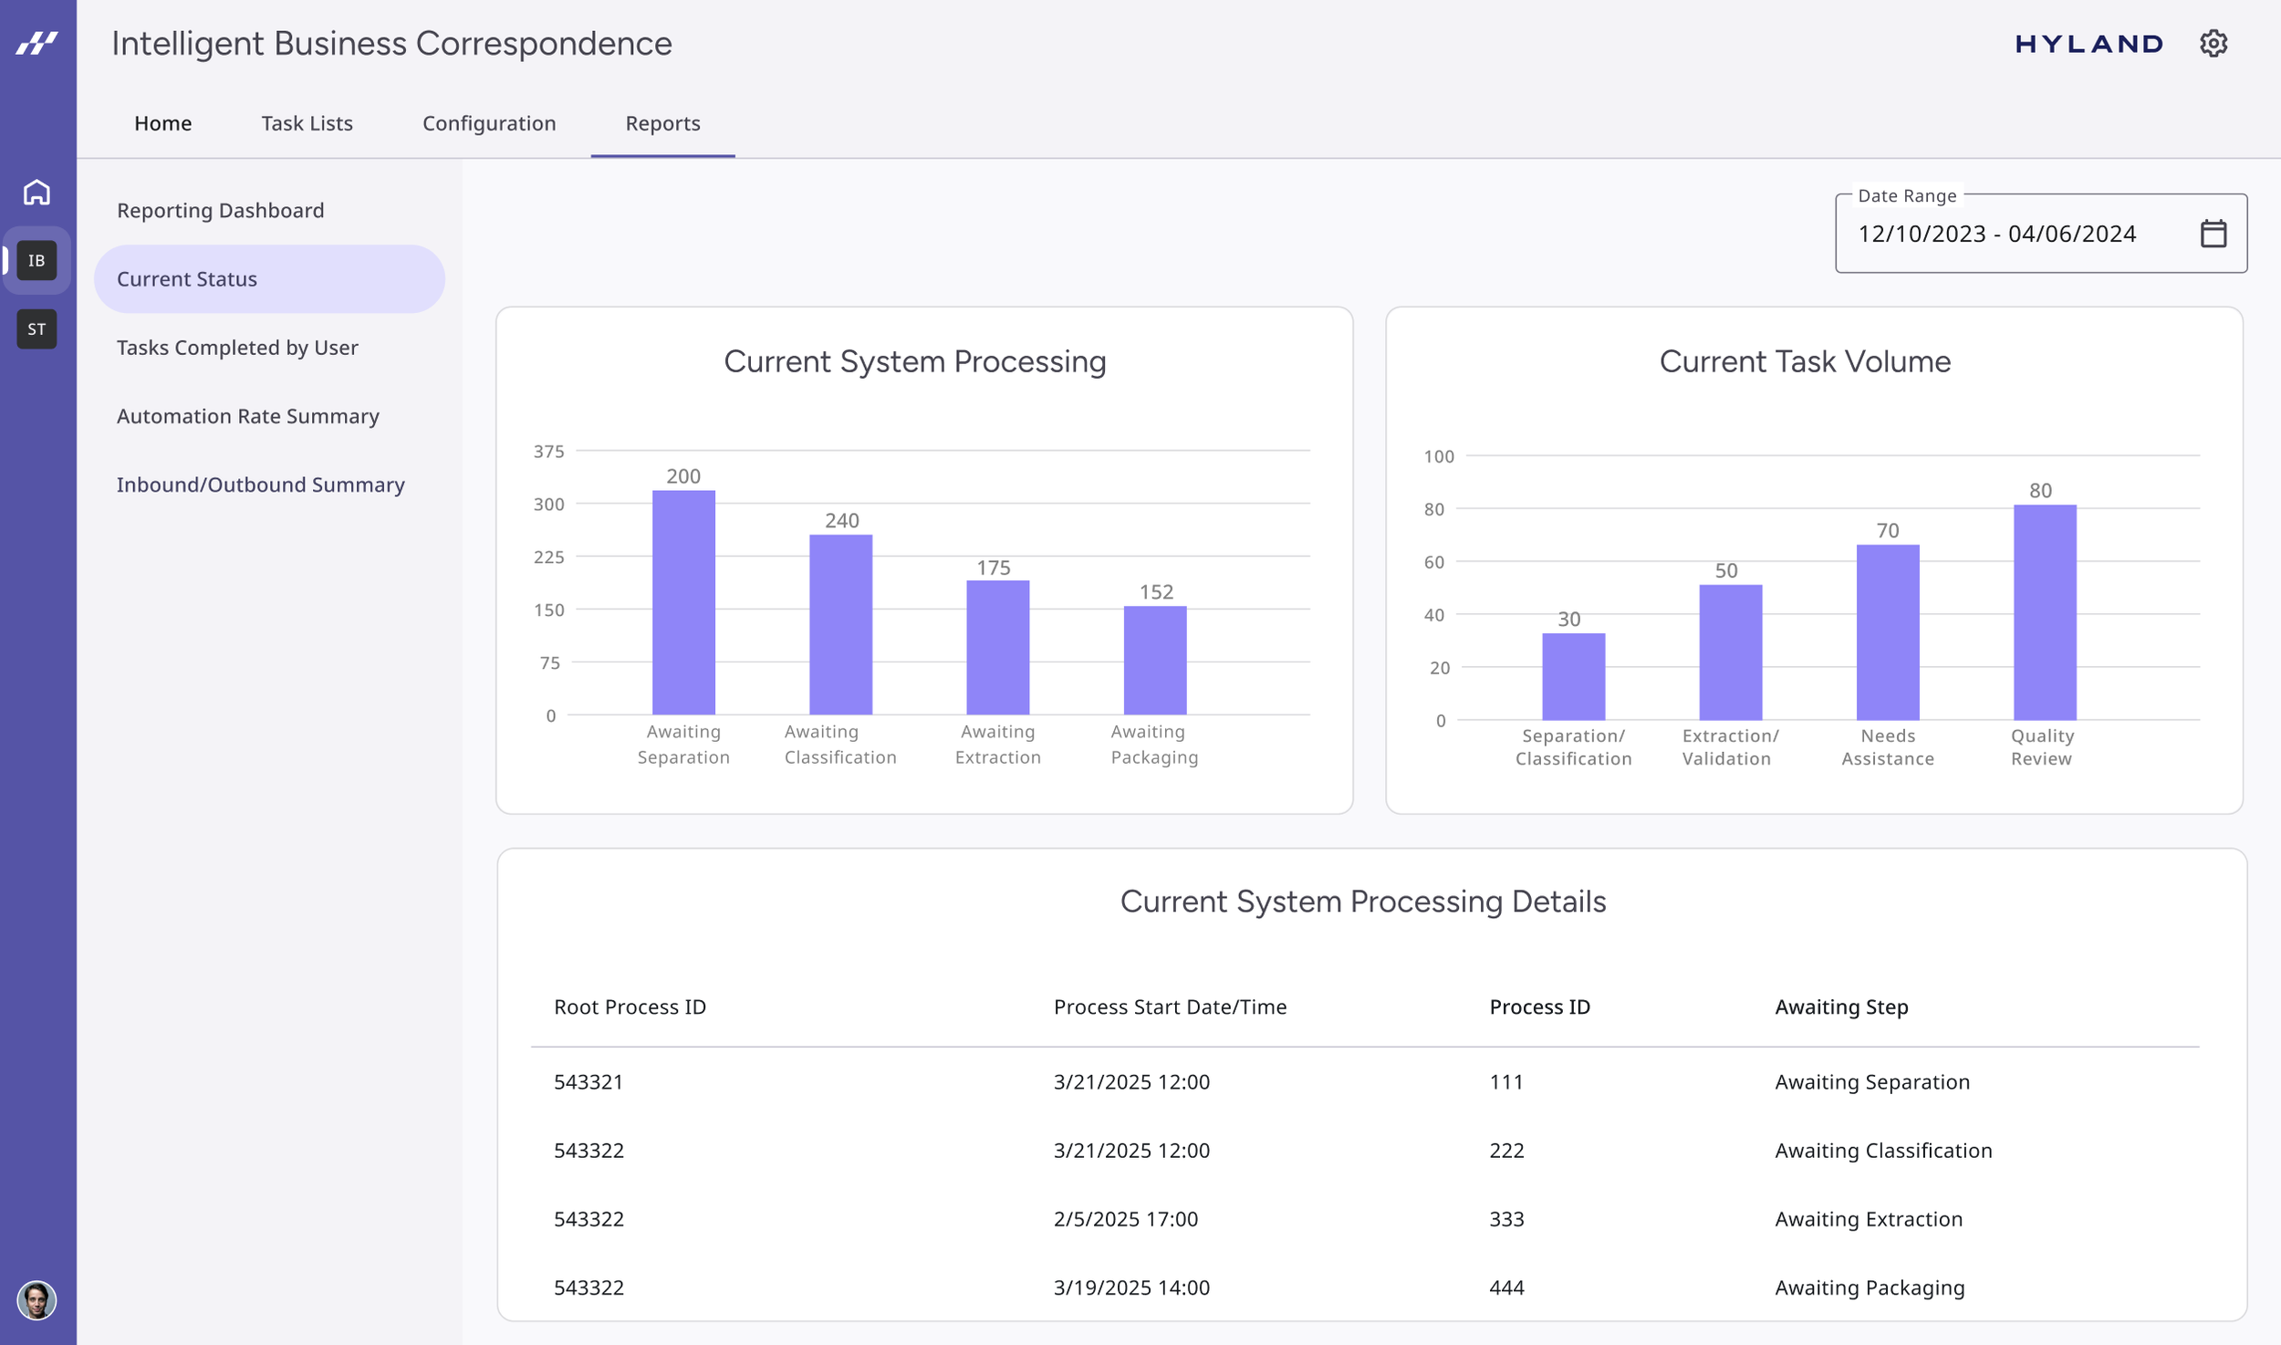The width and height of the screenshot is (2281, 1345).
Task: Click the HYLAND brand logo
Action: [x=2088, y=44]
